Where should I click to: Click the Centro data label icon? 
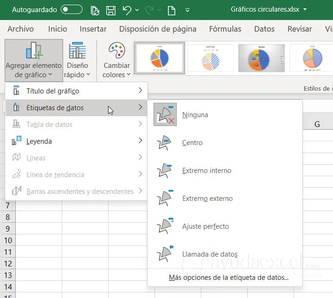click(165, 142)
